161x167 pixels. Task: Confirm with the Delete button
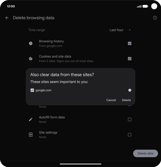(126, 100)
